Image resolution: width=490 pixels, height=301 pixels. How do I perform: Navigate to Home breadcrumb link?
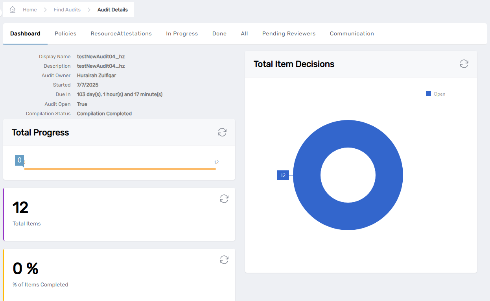tap(29, 9)
